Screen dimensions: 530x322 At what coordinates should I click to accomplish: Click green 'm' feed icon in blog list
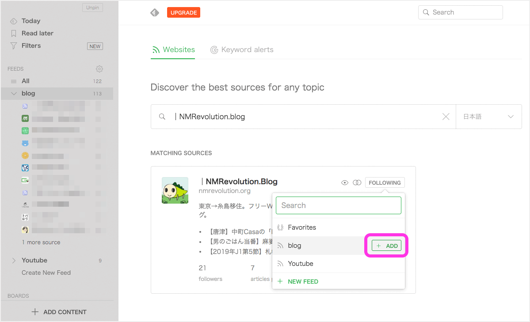25,118
